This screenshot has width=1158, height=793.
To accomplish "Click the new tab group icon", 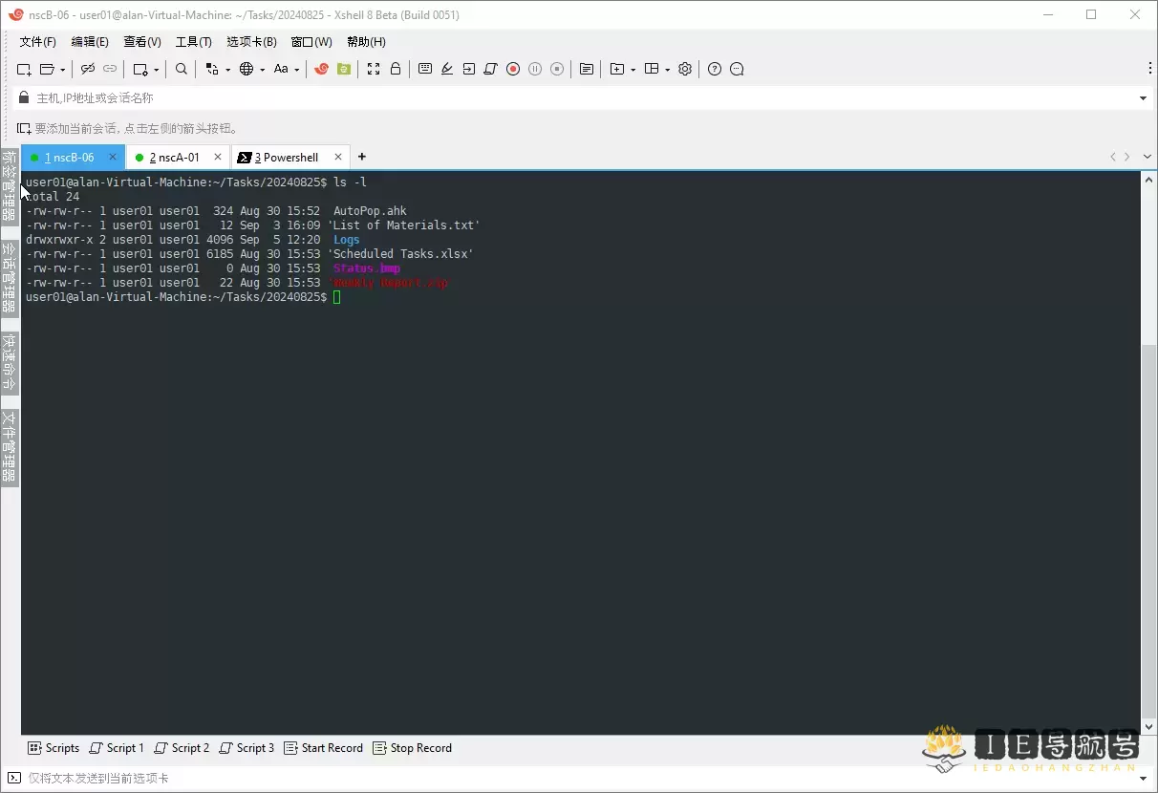I will point(617,69).
